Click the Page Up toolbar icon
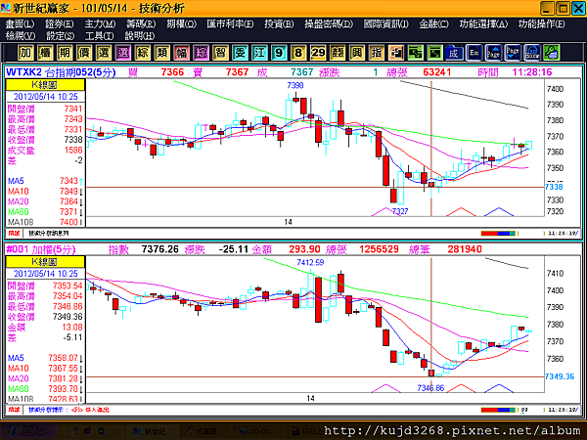Viewport: 587px width, 440px height. click(x=493, y=53)
